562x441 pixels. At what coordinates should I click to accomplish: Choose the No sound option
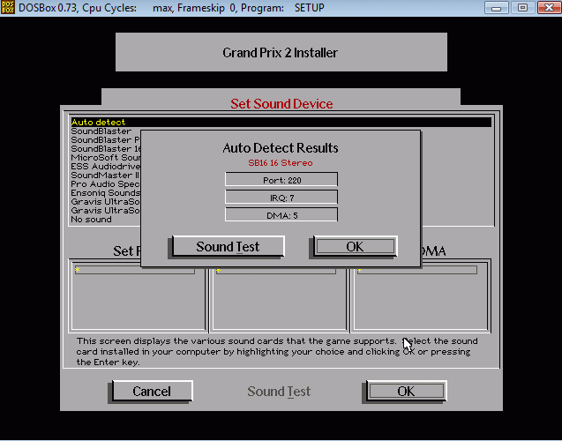pyautogui.click(x=91, y=220)
